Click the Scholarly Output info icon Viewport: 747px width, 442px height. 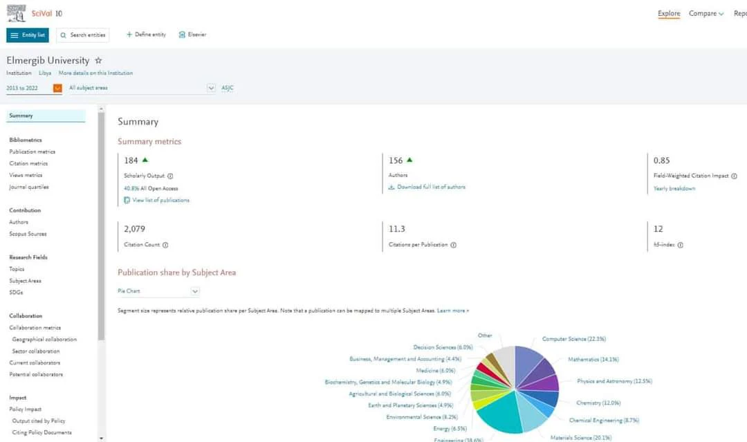coord(170,176)
